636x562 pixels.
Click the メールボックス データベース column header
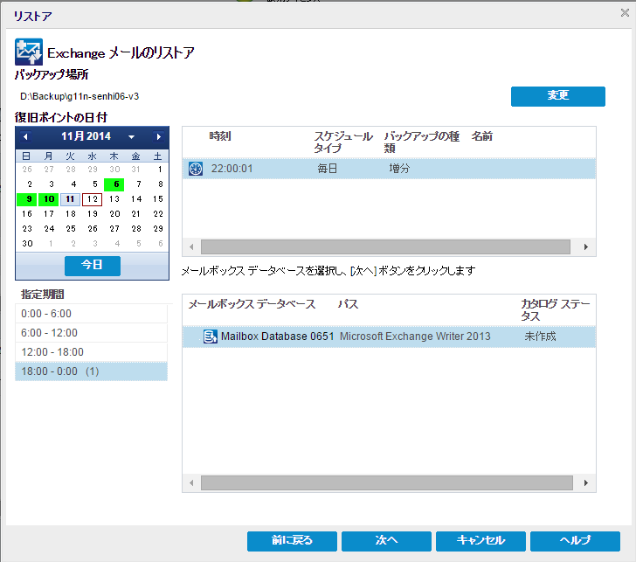coord(252,304)
